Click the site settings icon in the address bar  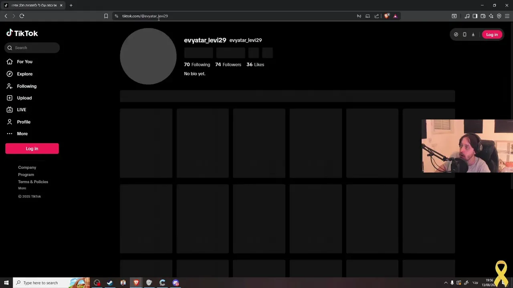tap(116, 16)
